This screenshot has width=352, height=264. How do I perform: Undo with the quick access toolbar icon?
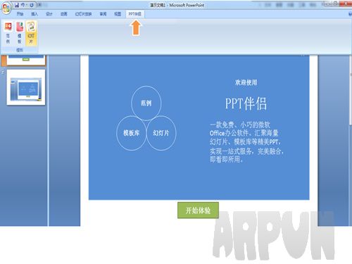[23, 5]
